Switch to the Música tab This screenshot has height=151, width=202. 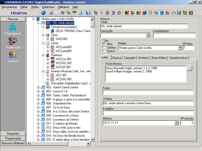click(x=117, y=58)
